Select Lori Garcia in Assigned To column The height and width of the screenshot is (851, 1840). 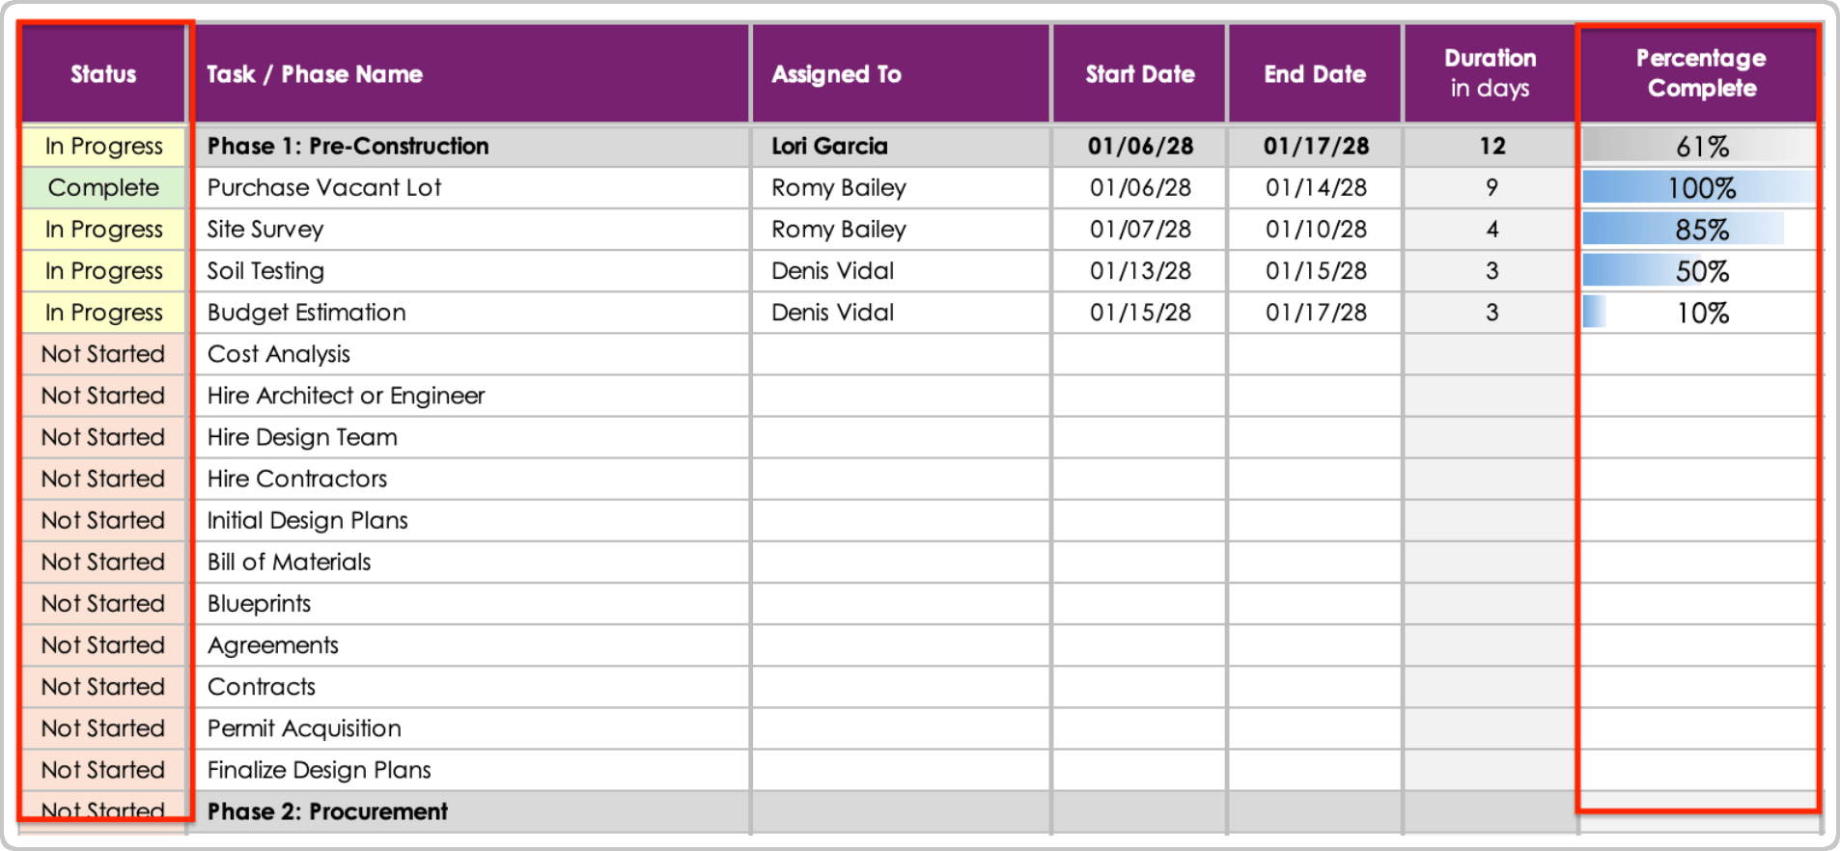(x=829, y=147)
